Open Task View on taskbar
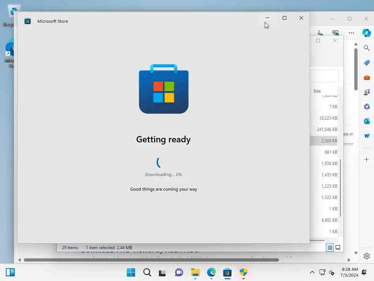Viewport: 374px width, 281px height. click(163, 273)
